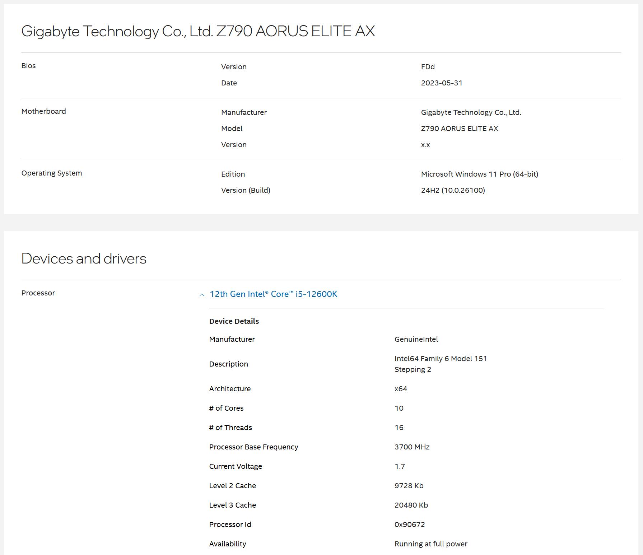643x555 pixels.
Task: Select architecture value x64
Action: (401, 389)
